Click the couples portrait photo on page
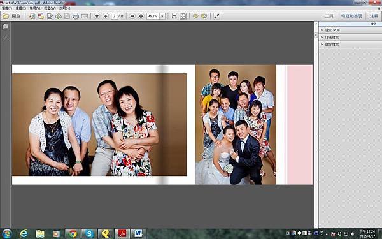The height and width of the screenshot is (239, 382). [99, 125]
